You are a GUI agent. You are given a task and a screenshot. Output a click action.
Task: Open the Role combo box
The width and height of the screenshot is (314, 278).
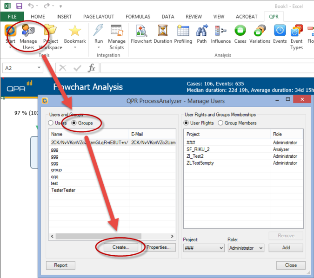pos(246,248)
